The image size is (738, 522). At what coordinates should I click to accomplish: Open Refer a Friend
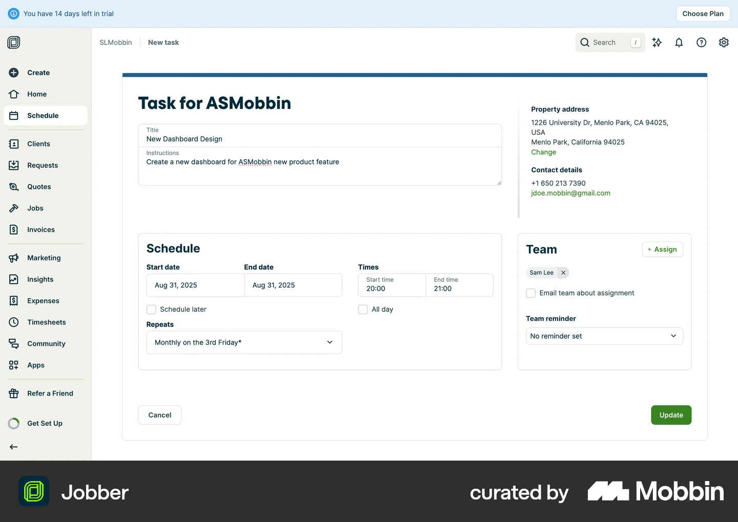pyautogui.click(x=46, y=394)
